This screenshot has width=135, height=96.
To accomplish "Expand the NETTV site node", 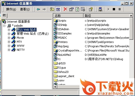I will click(9, 50).
